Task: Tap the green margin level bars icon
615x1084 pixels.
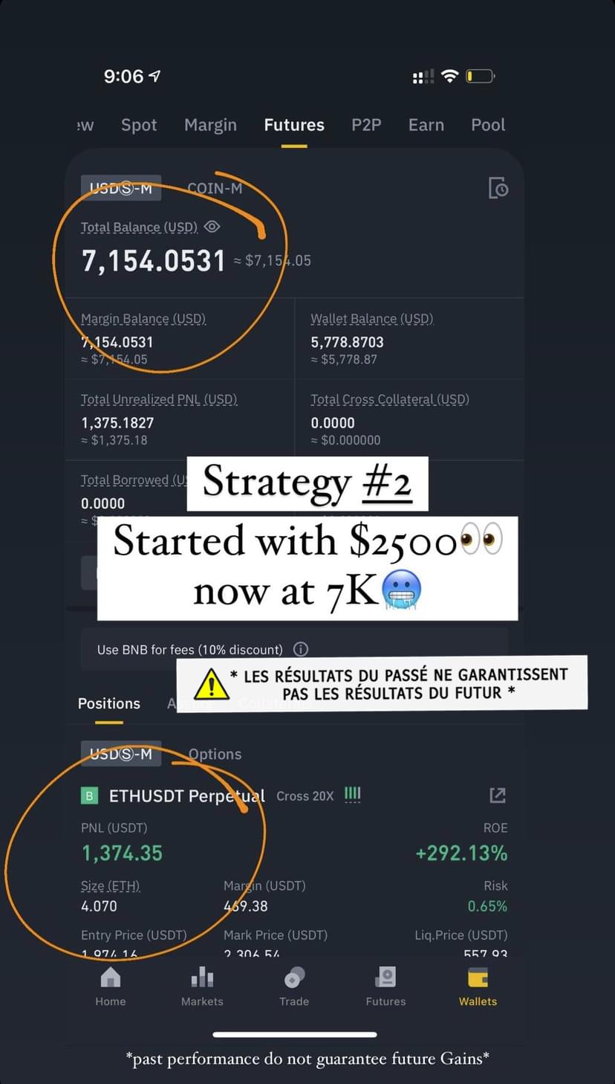Action: pos(352,796)
